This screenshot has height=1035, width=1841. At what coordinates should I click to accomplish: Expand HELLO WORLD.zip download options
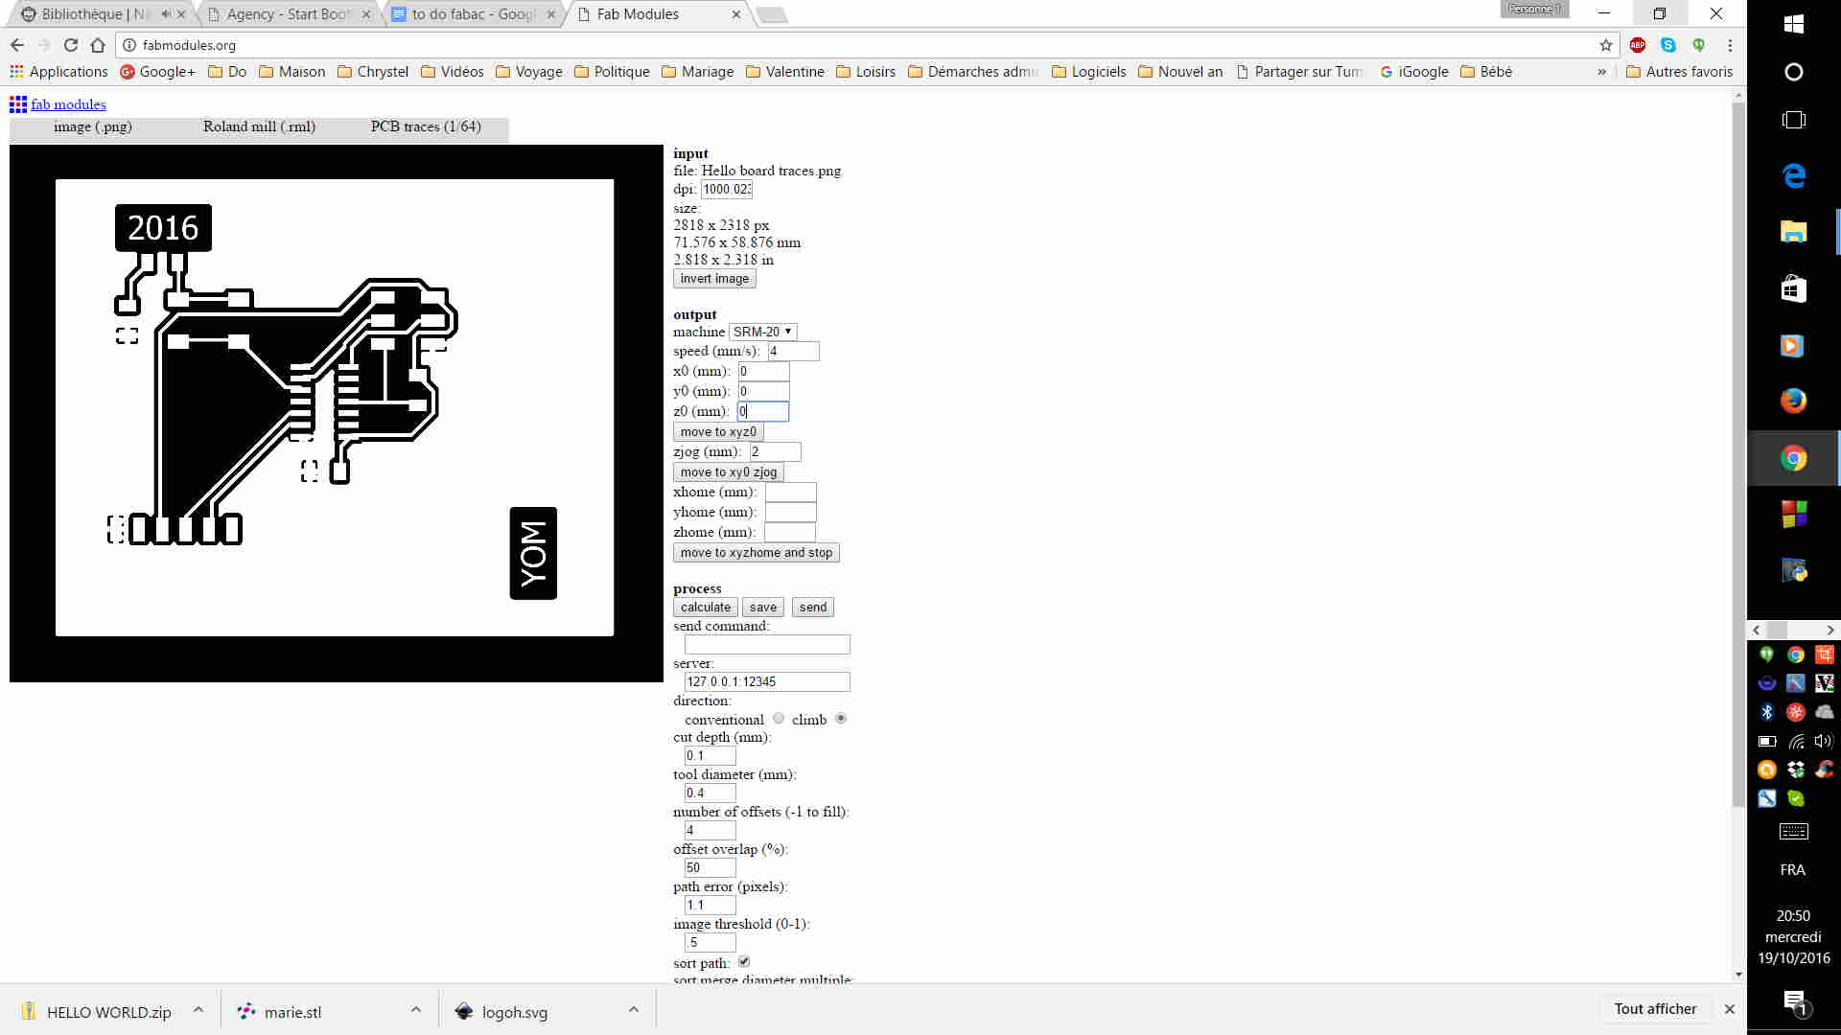pos(198,1010)
